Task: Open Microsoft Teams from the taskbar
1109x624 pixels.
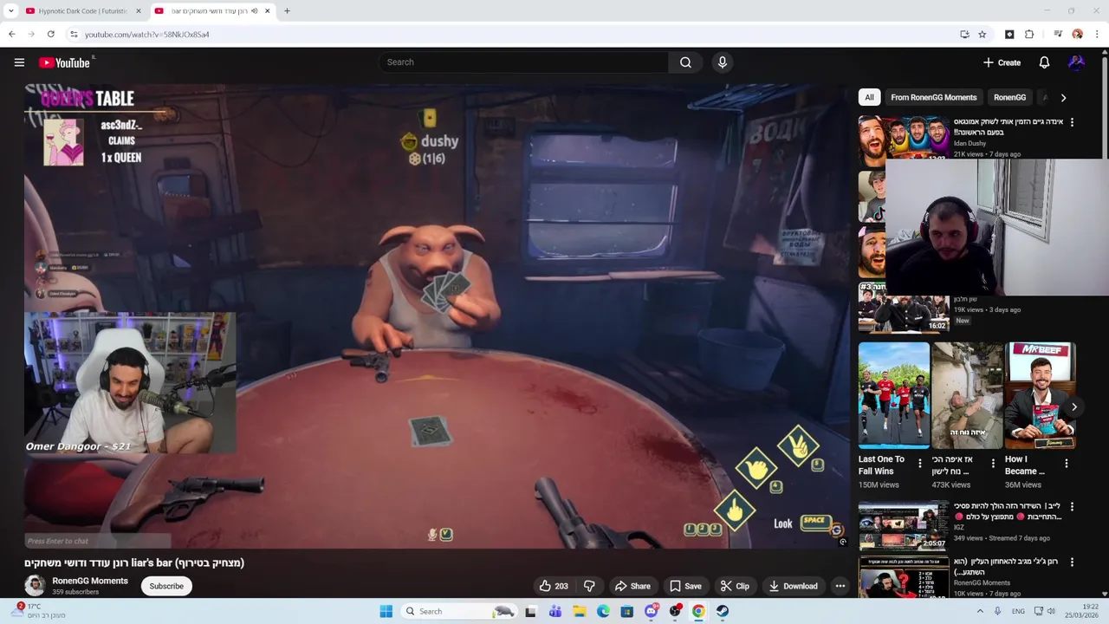Action: 554,611
